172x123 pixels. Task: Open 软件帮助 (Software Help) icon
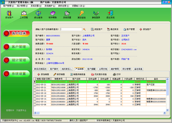coord(53,14)
